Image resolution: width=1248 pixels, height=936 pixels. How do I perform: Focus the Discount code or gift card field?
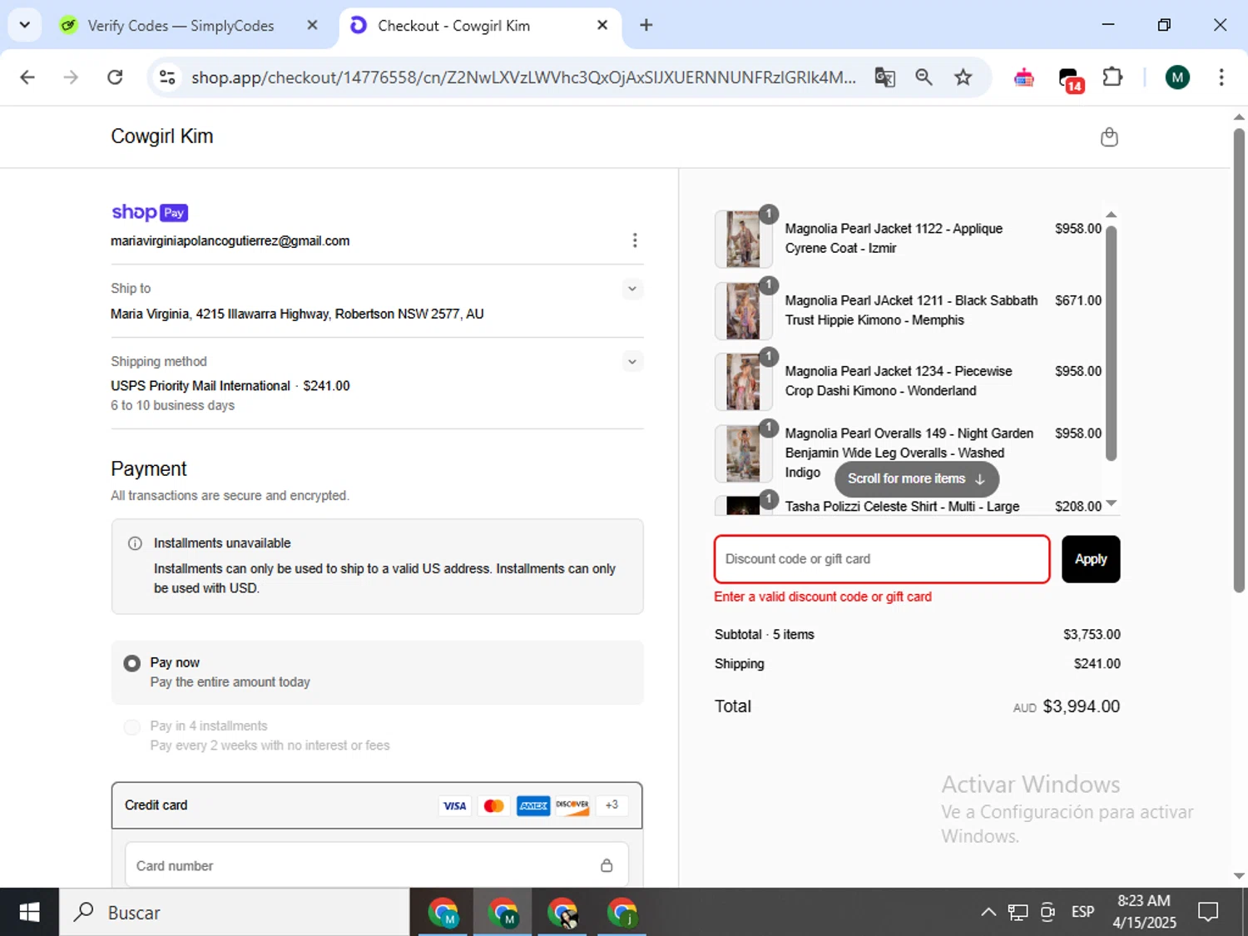(882, 559)
